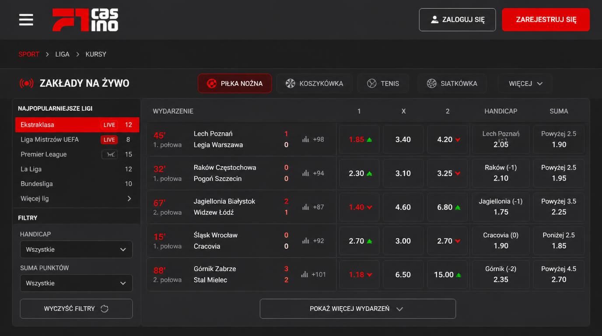The image size is (602, 336).
Task: Expand Pokaż więcej wydarzeń
Action: (358, 308)
